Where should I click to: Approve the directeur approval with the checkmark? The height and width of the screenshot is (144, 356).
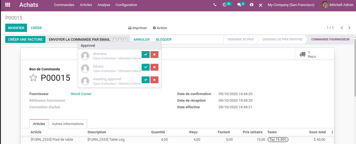point(146,54)
